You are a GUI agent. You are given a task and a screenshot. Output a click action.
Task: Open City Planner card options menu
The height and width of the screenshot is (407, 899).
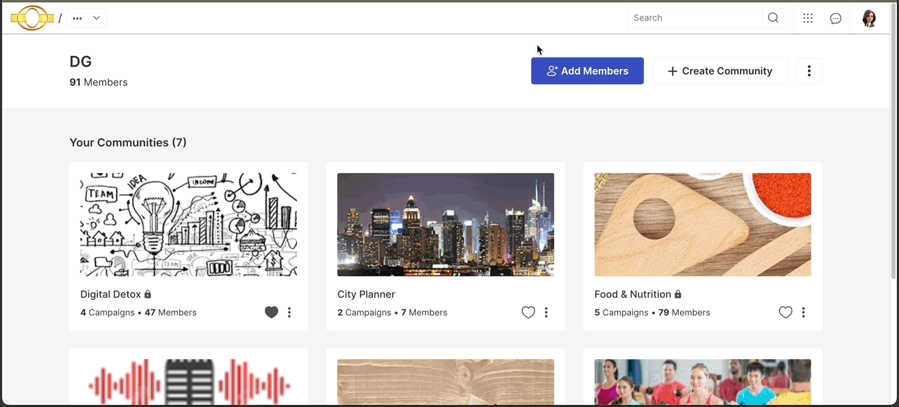tap(546, 312)
